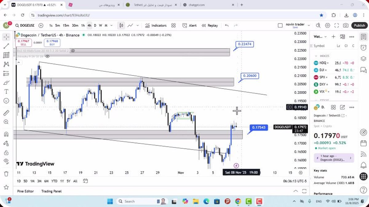Viewport: 369px width, 207px height.
Task: Undo the last chart action
Action: pos(227,25)
